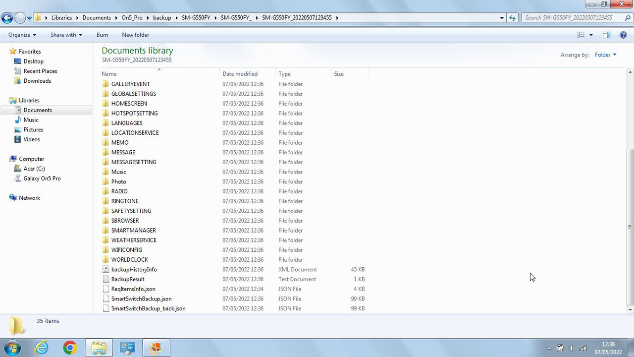Click the scroll up arrow of file list
The height and width of the screenshot is (357, 634).
(x=630, y=72)
